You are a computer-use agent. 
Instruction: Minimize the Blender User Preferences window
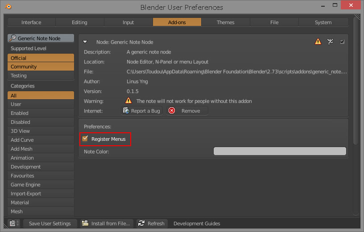323,5
